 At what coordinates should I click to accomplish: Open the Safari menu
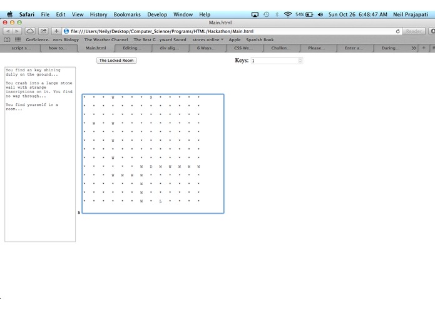(27, 14)
